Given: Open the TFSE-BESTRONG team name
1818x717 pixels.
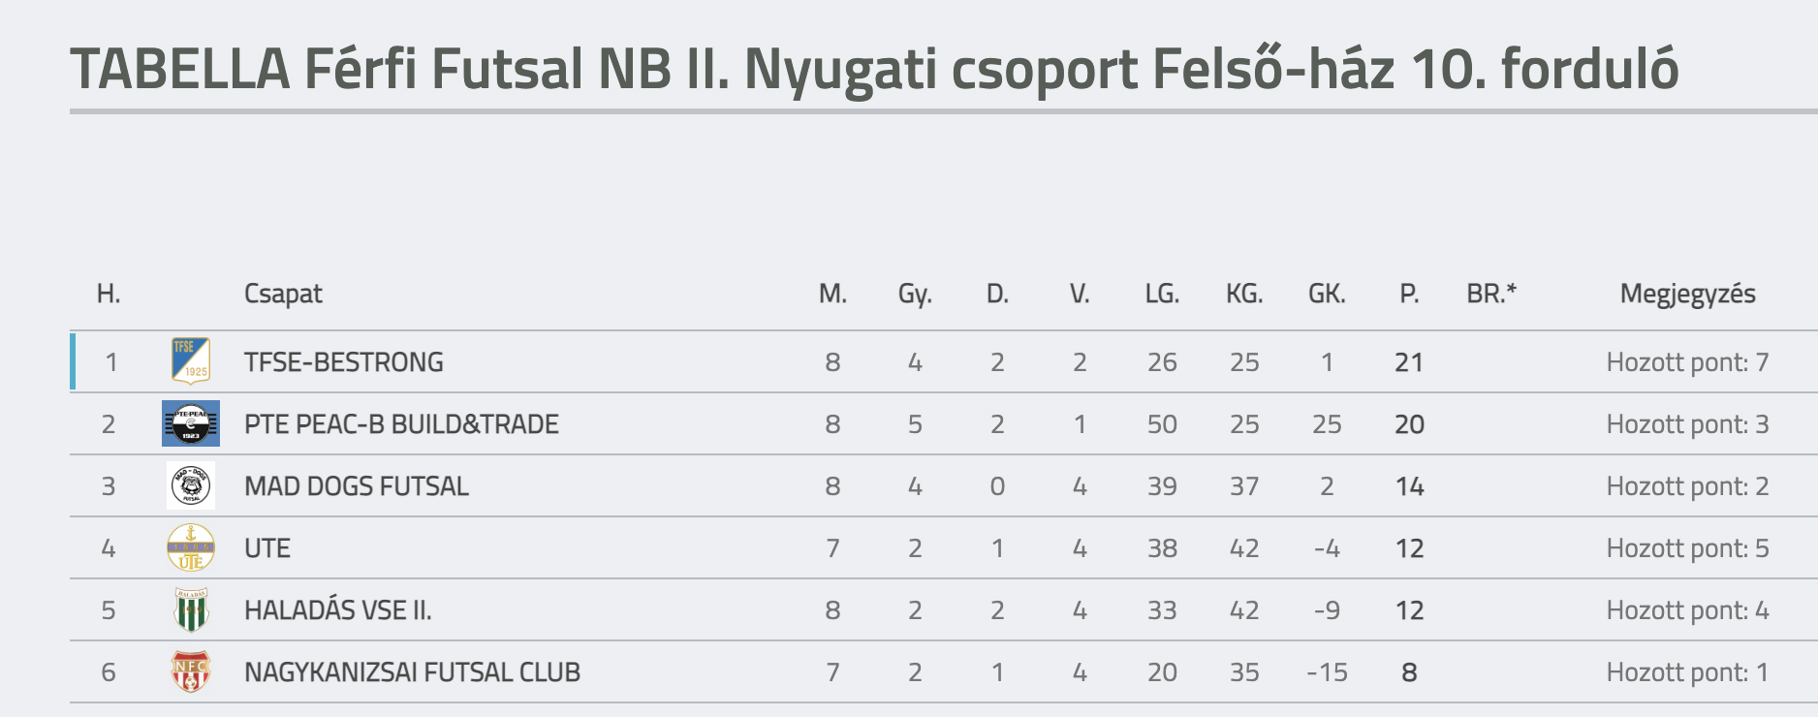Looking at the screenshot, I should [x=343, y=362].
